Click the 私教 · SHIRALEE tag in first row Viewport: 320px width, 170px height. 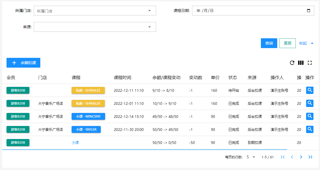pos(88,90)
